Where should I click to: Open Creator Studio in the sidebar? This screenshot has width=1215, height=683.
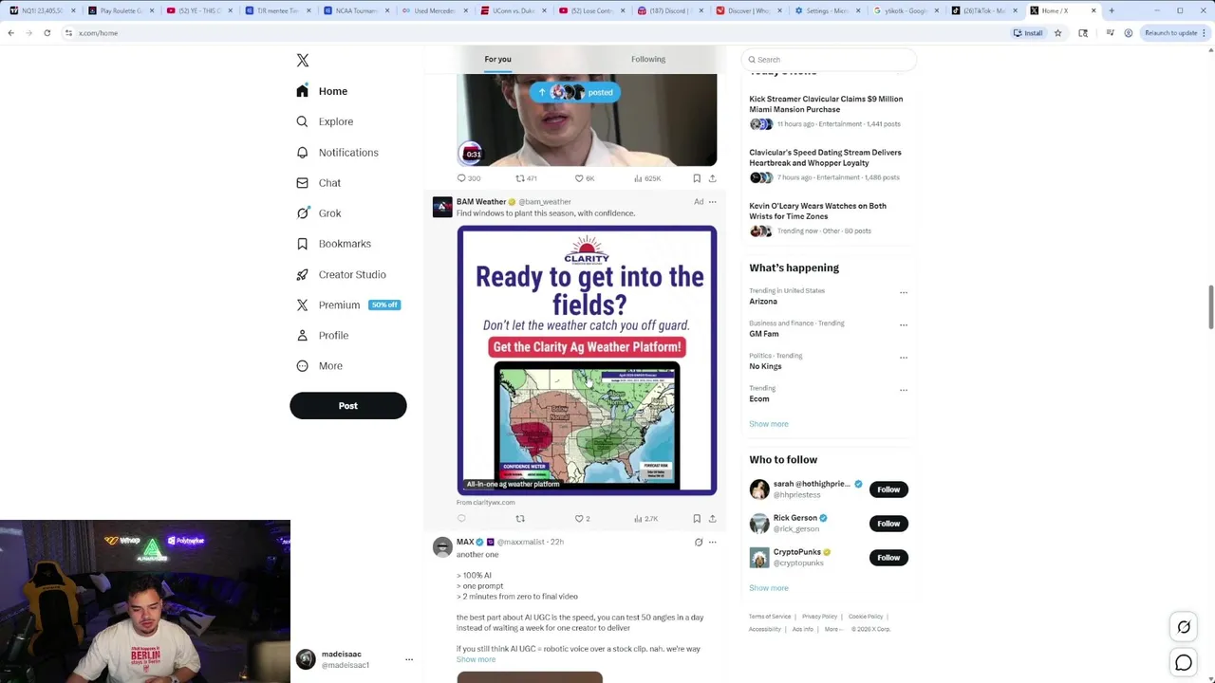341,274
